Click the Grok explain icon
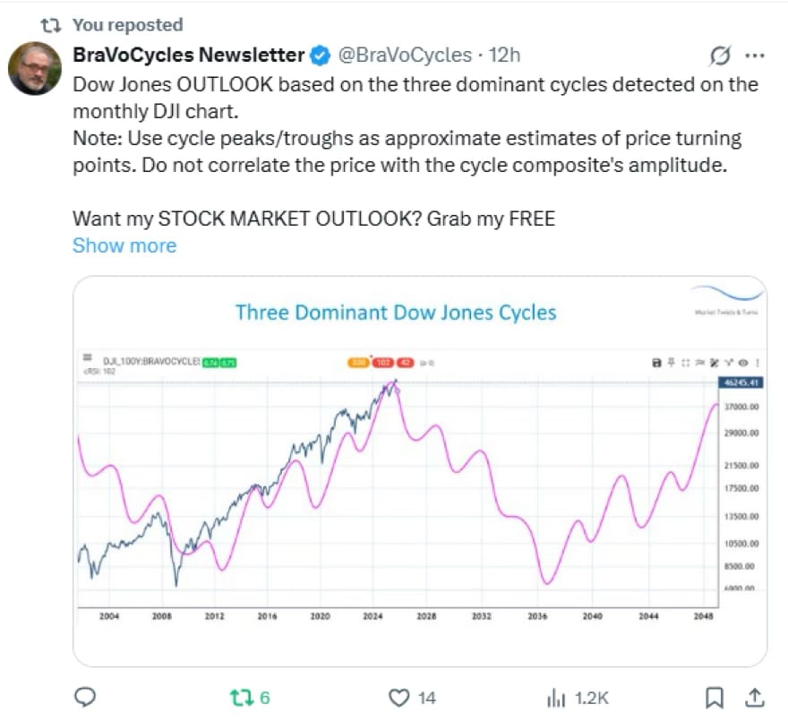Image resolution: width=788 pixels, height=720 pixels. 719,56
